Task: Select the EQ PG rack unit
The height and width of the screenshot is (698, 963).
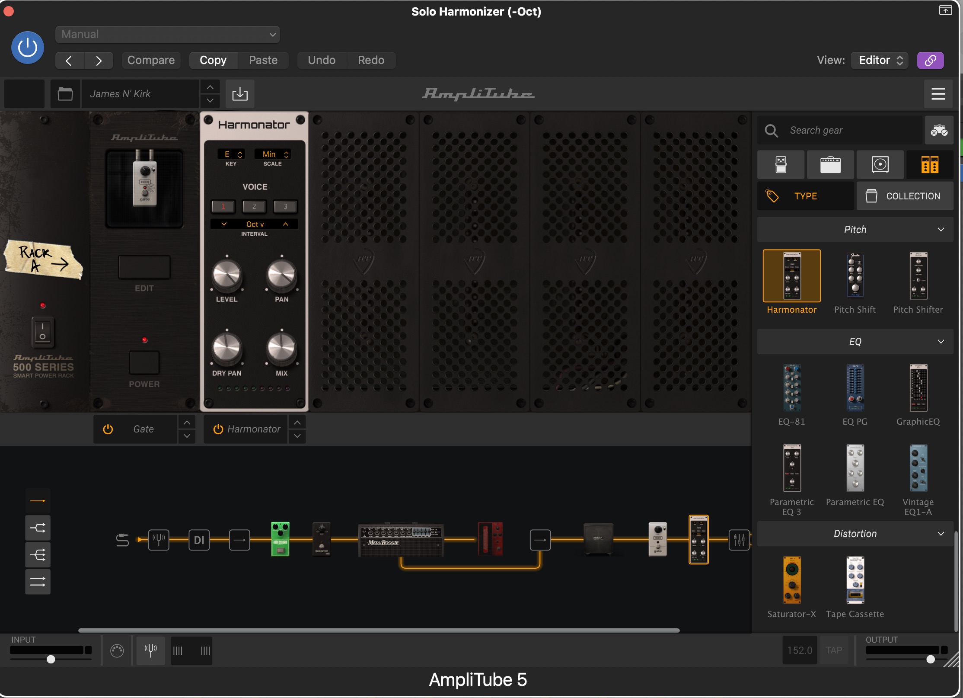Action: (x=855, y=388)
